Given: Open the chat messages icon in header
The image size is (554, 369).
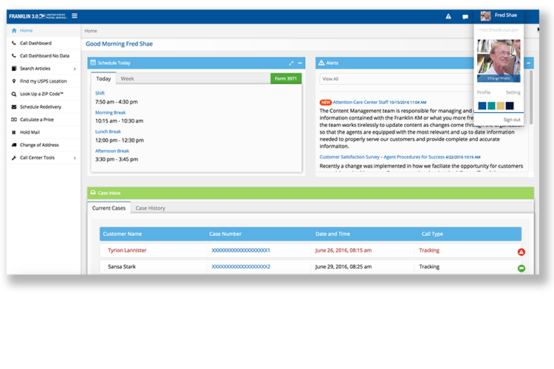Looking at the screenshot, I should tap(465, 16).
